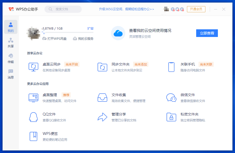Click the 管理分享 title text

coord(119,114)
